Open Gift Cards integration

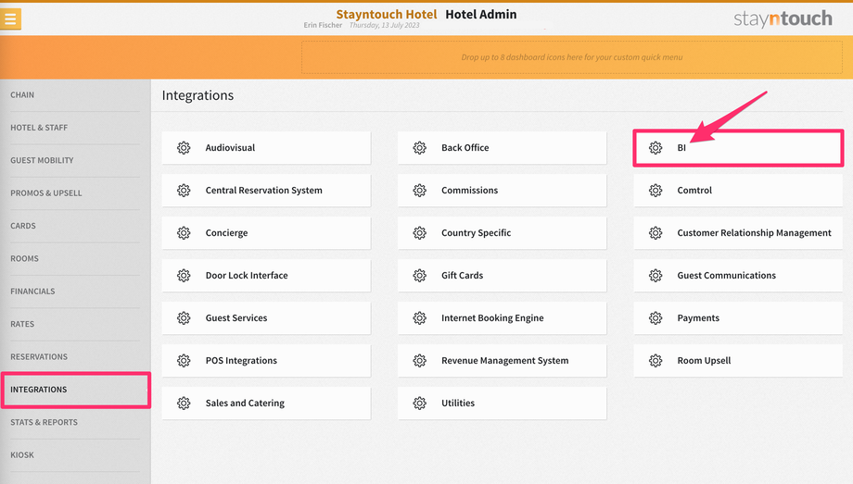coord(502,276)
